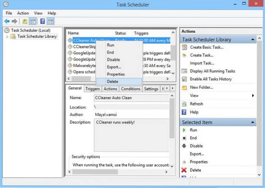Click the red Delete X icon
The width and height of the screenshot is (265, 188).
point(185,170)
